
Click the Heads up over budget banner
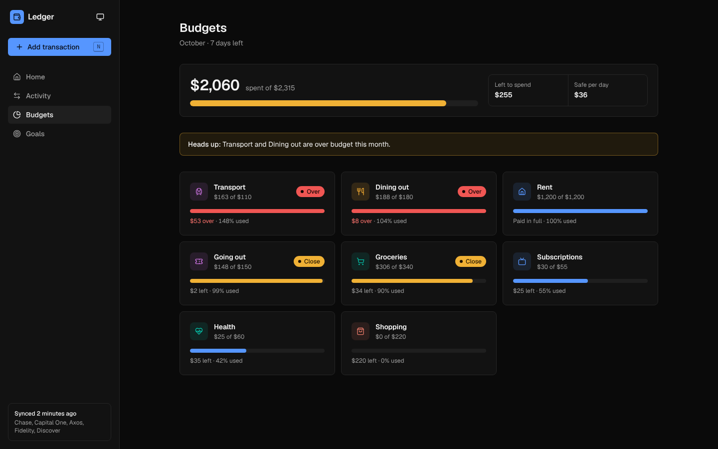click(x=419, y=144)
